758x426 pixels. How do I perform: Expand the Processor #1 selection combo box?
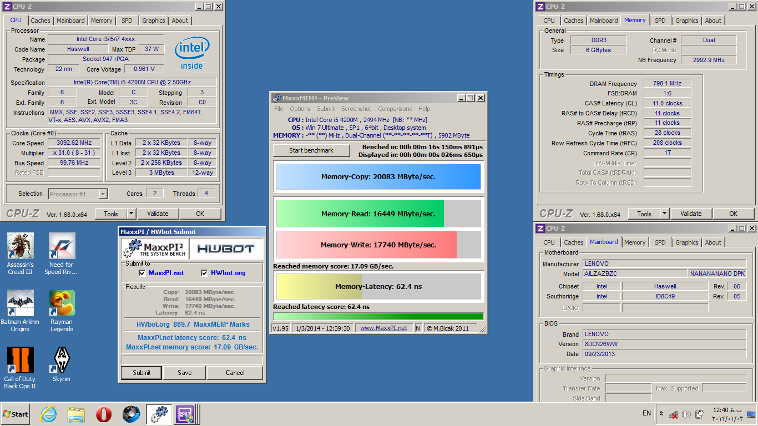(x=78, y=194)
